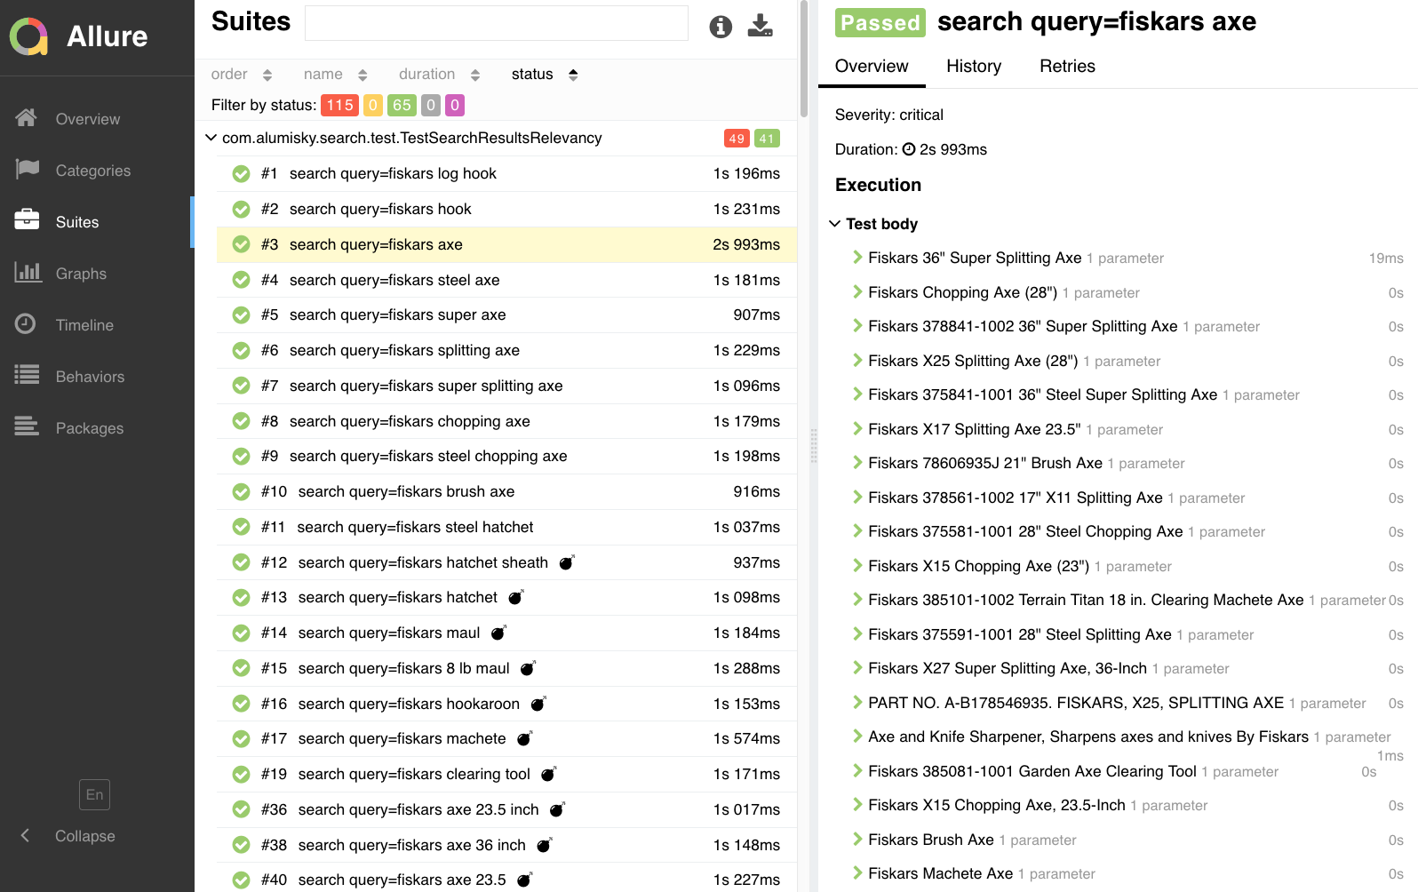The width and height of the screenshot is (1418, 892).
Task: Toggle the passed status filter showing 65
Action: point(402,106)
